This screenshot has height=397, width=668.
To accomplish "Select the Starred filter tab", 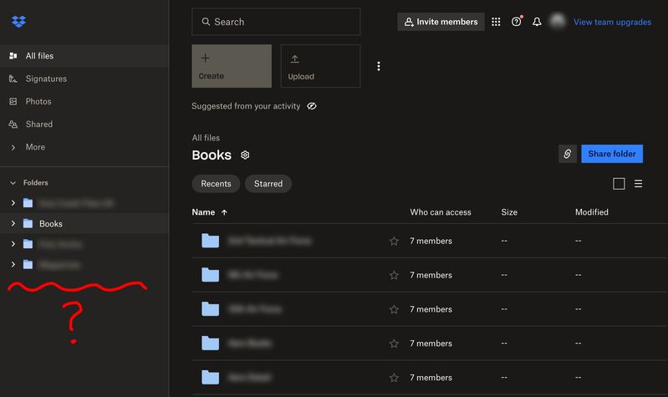I will [268, 184].
